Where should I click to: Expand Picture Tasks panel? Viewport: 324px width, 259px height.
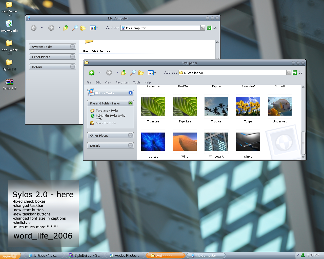pos(130,93)
